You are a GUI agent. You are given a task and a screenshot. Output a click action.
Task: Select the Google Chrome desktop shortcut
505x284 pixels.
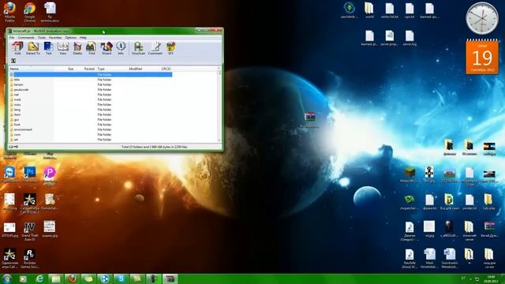pos(30,13)
